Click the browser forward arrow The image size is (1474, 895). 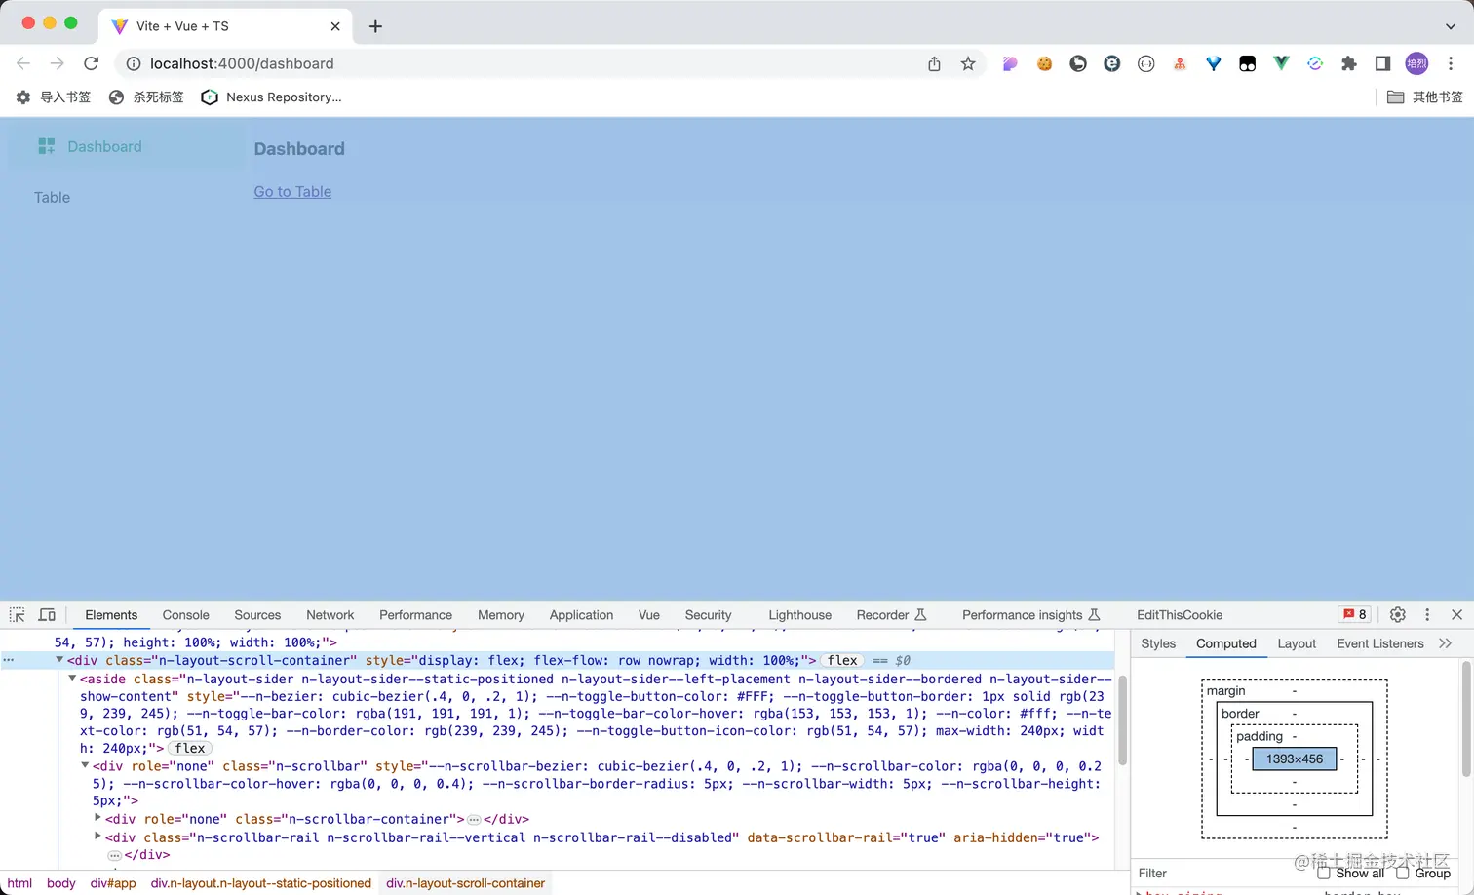coord(57,63)
